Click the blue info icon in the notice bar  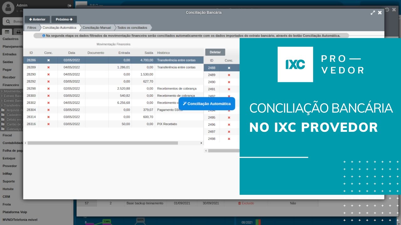point(44,36)
